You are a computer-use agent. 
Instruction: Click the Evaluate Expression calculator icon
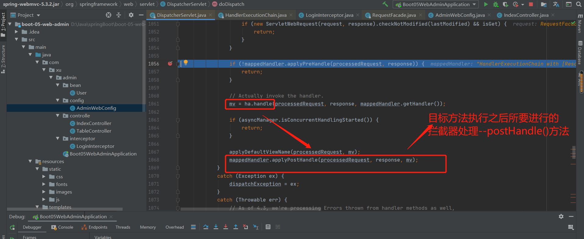tap(268, 227)
